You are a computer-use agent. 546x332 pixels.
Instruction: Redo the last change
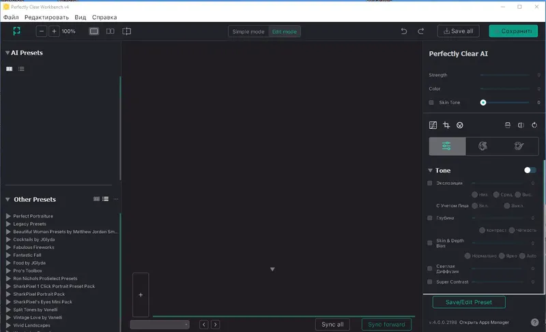421,31
